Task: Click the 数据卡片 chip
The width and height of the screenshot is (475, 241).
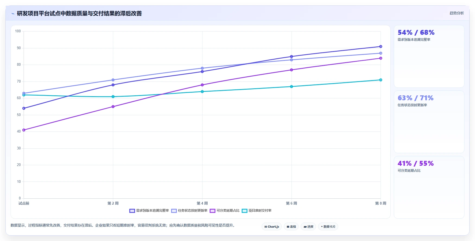Action: [x=328, y=227]
